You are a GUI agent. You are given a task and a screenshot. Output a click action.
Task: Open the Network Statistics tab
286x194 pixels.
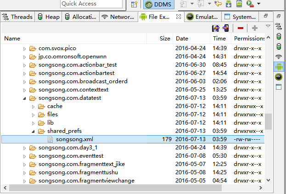(x=118, y=17)
